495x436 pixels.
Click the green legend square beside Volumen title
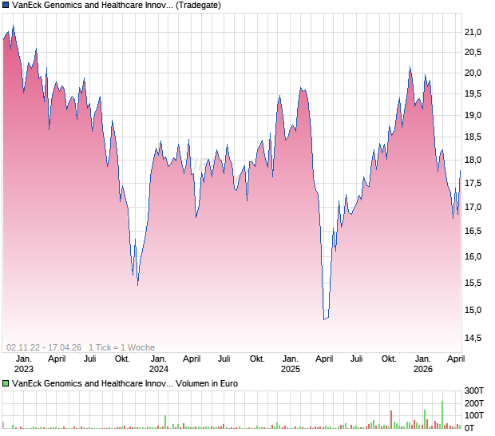pos(6,384)
